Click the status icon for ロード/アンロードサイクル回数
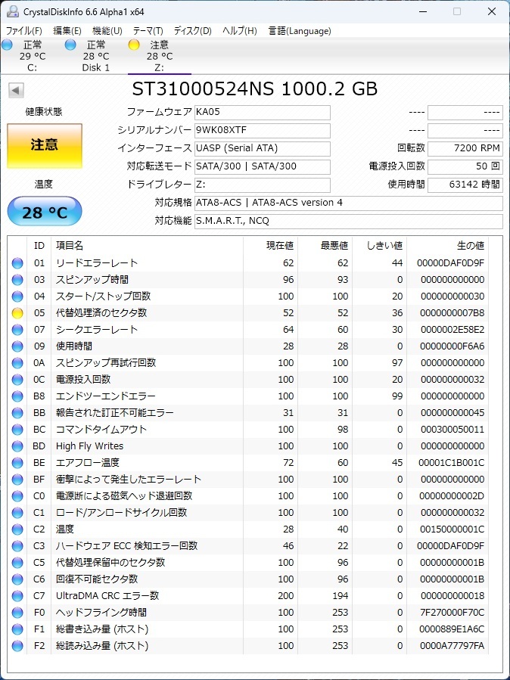Screen dimensions: 510x680 pos(17,513)
